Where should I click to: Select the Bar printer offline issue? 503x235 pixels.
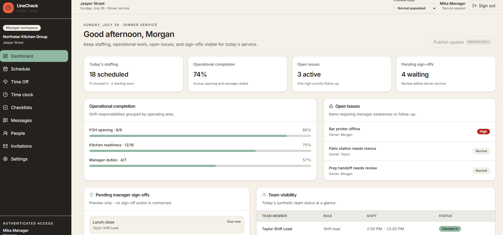pyautogui.click(x=409, y=132)
